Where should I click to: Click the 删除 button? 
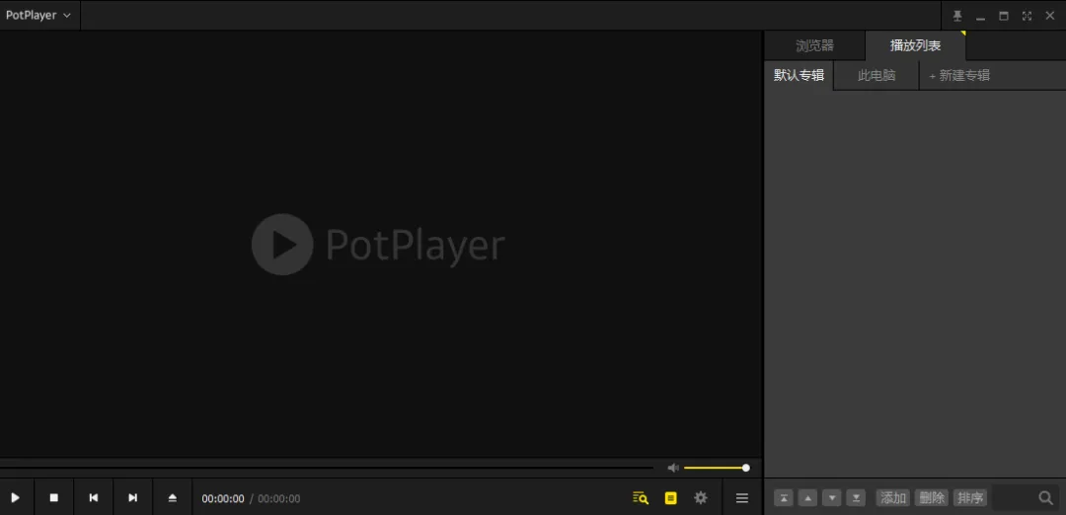932,498
